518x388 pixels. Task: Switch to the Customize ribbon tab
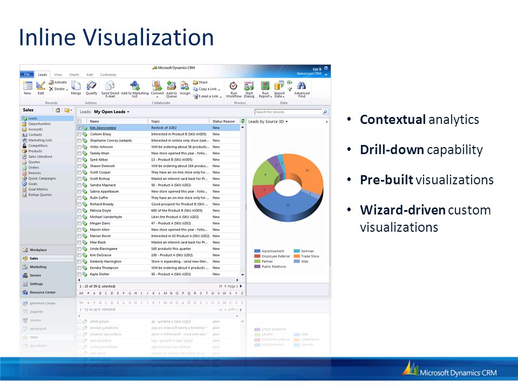click(x=108, y=74)
